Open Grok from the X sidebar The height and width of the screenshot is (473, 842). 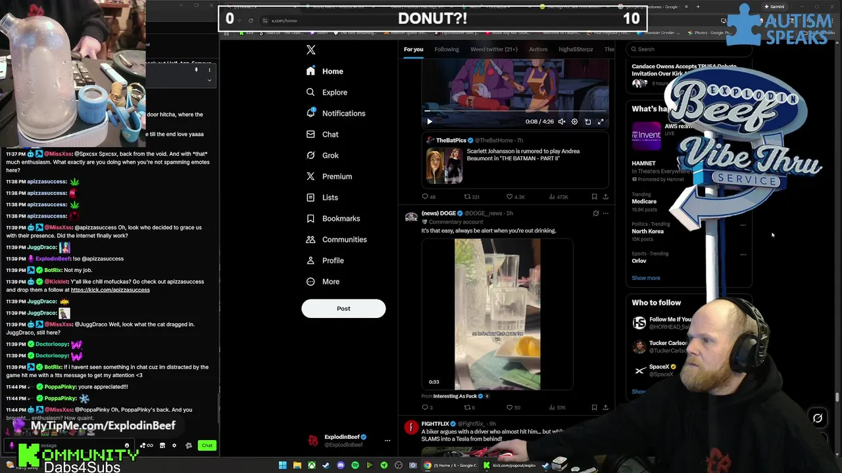point(322,155)
